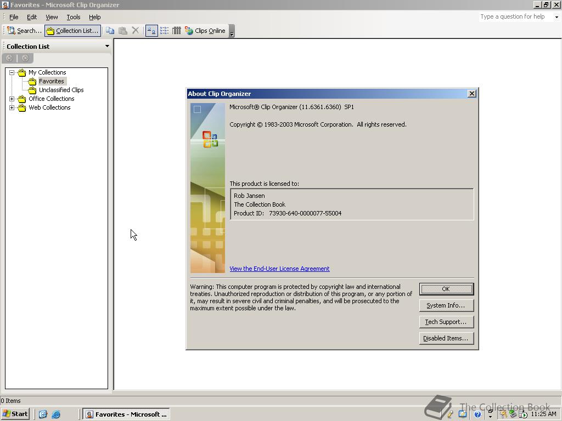Select the Office Collections folder

click(x=51, y=99)
